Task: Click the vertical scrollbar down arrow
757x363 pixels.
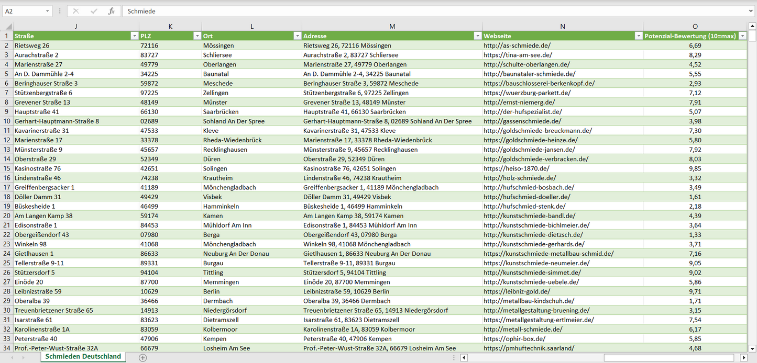Action: [752, 348]
